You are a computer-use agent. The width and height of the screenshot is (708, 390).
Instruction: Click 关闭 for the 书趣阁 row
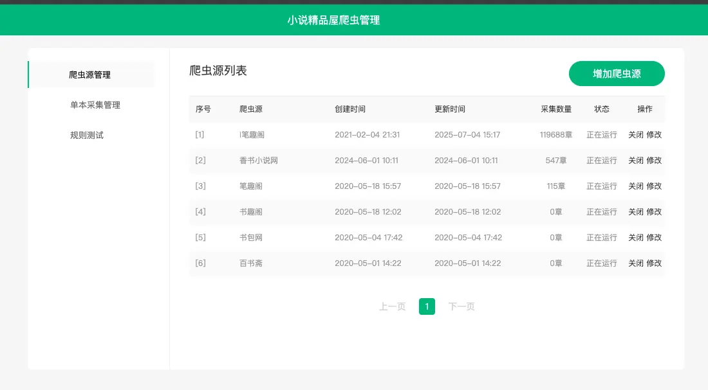point(636,212)
